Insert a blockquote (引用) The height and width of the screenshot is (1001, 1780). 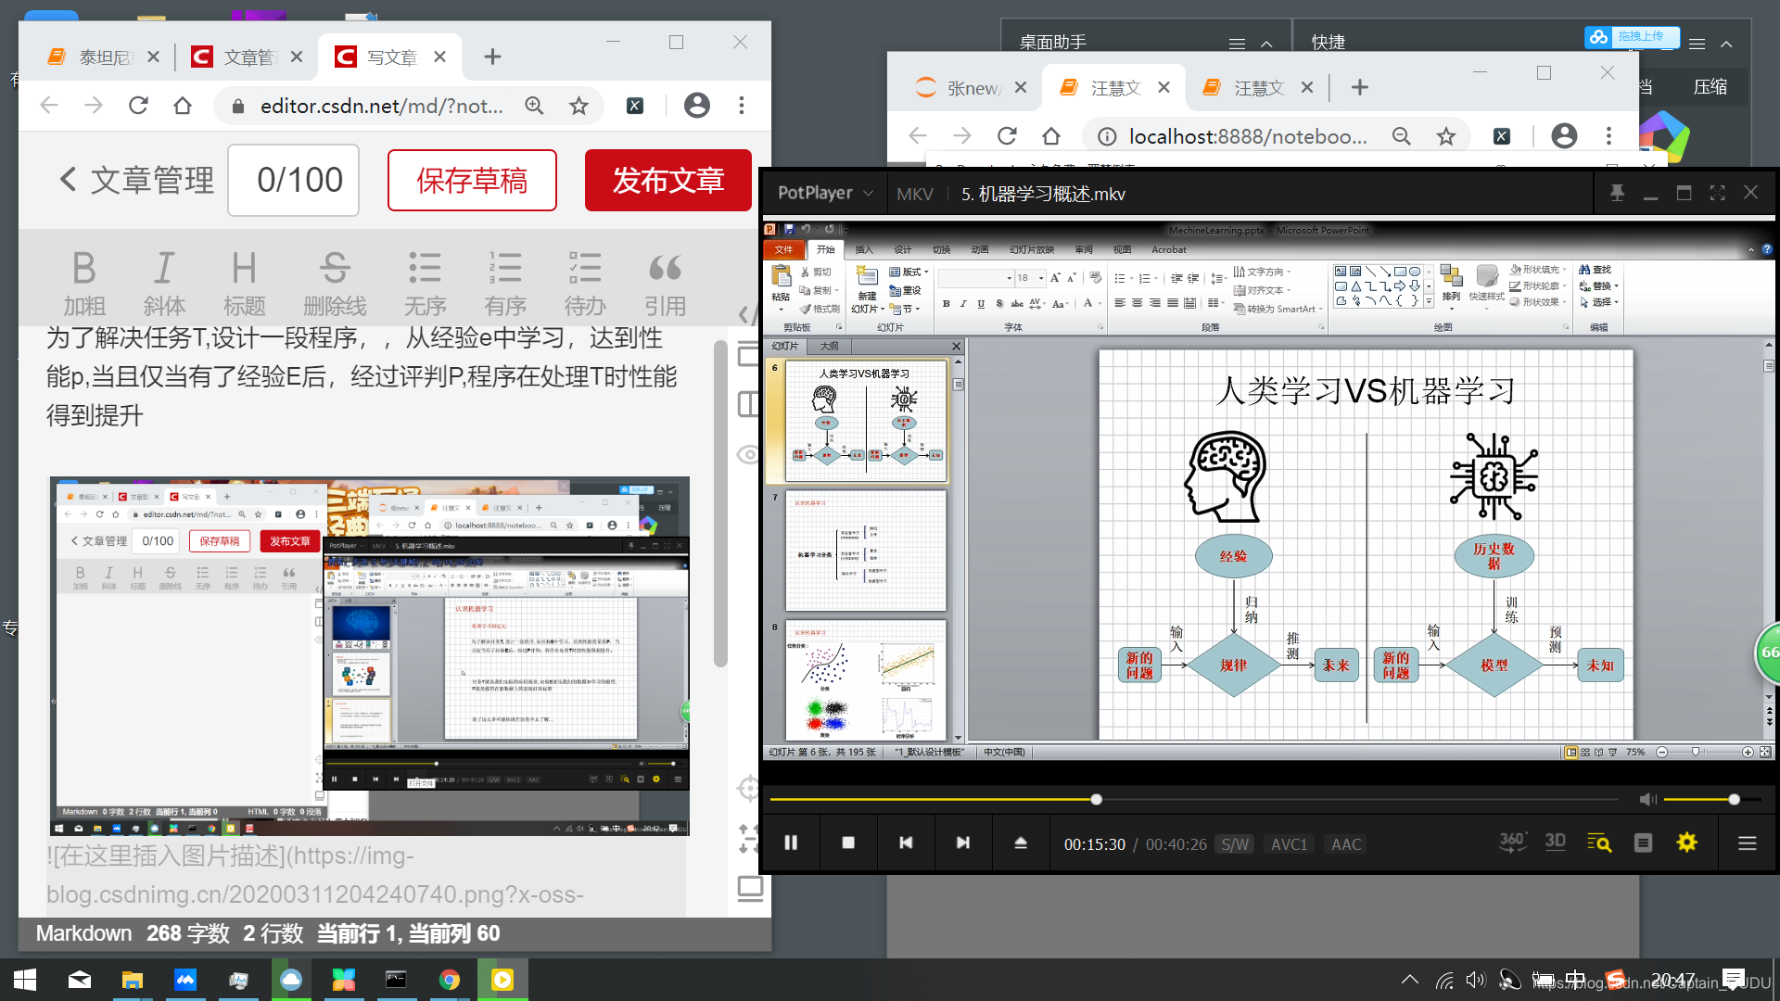(x=665, y=283)
